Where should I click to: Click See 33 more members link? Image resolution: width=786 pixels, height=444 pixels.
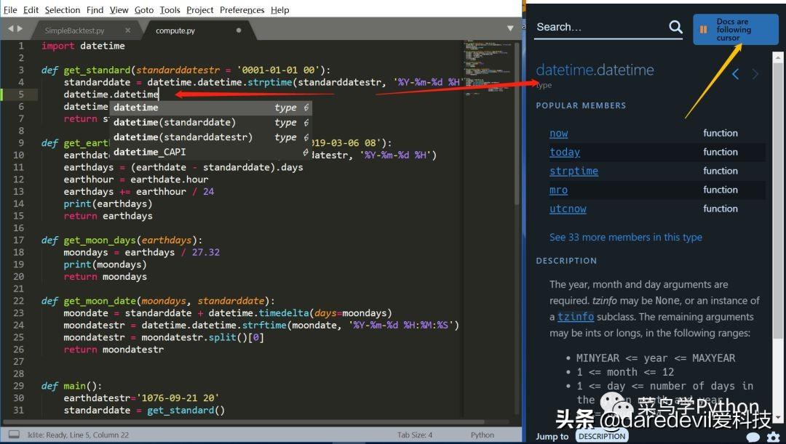click(x=626, y=238)
